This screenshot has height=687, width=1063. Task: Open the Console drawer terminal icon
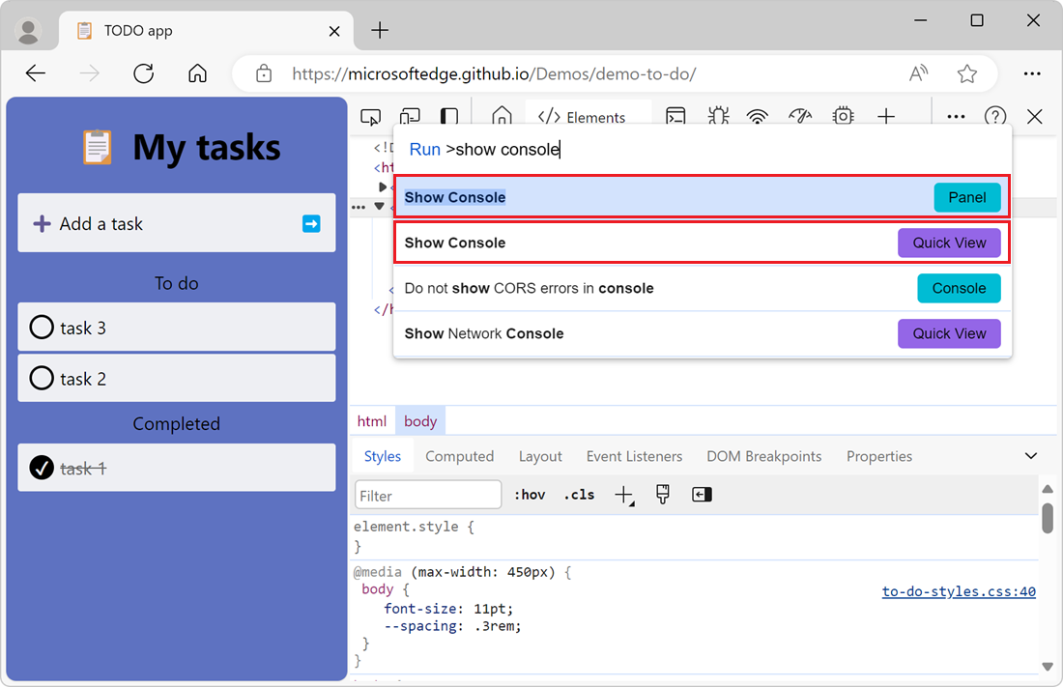(x=675, y=116)
